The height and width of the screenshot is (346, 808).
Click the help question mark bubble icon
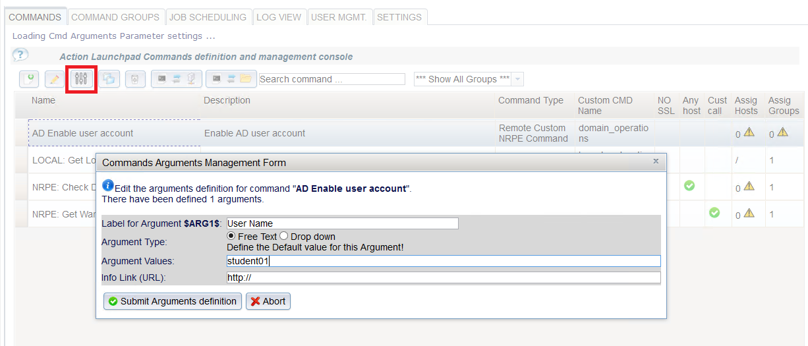tap(20, 55)
